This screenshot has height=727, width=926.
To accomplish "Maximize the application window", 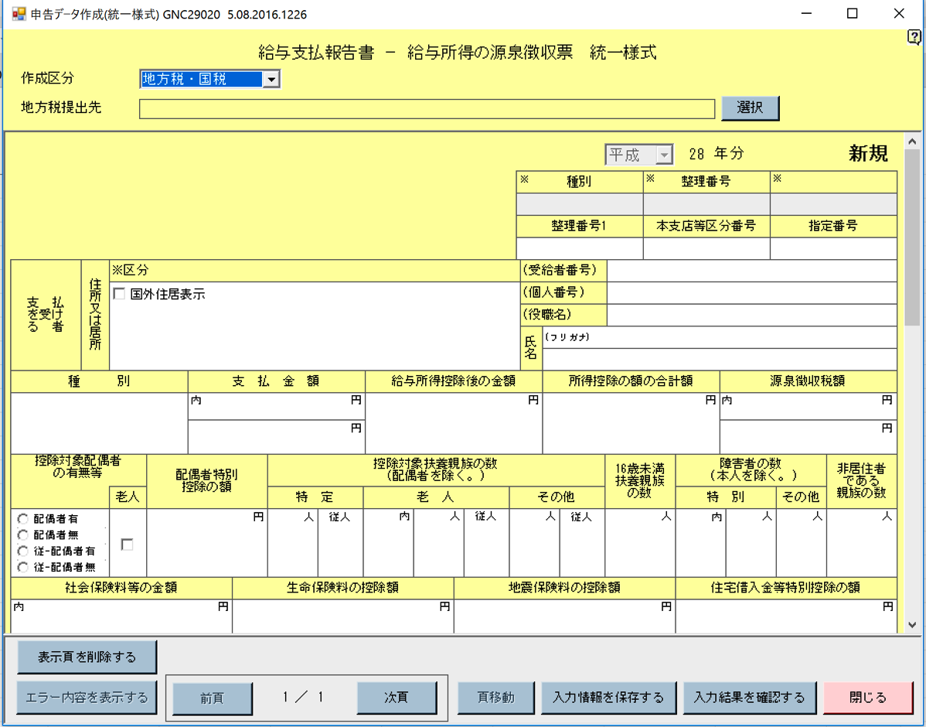I will coord(852,14).
